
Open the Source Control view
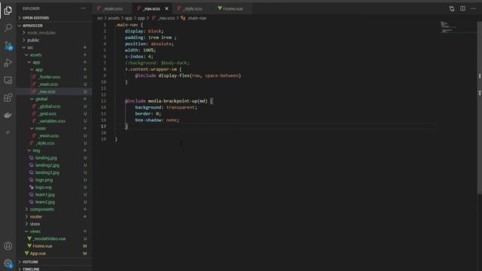tap(8, 45)
